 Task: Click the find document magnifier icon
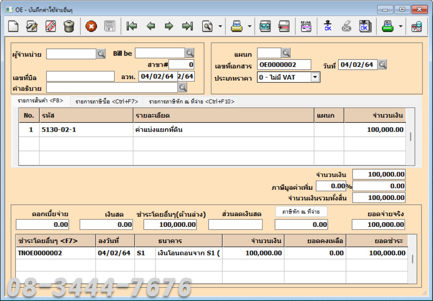point(208,26)
